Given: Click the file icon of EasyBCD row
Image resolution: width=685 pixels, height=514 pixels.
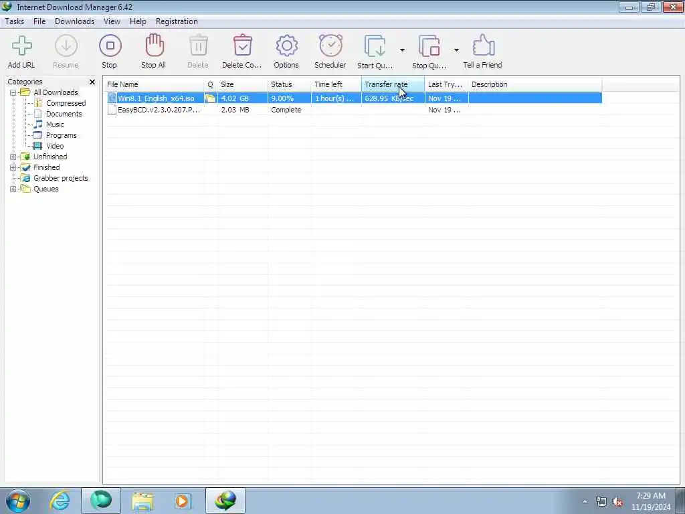Looking at the screenshot, I should (112, 110).
